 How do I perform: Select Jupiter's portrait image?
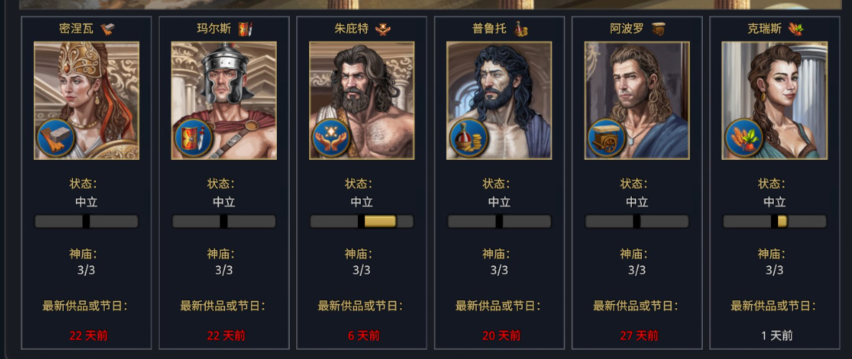pos(362,100)
